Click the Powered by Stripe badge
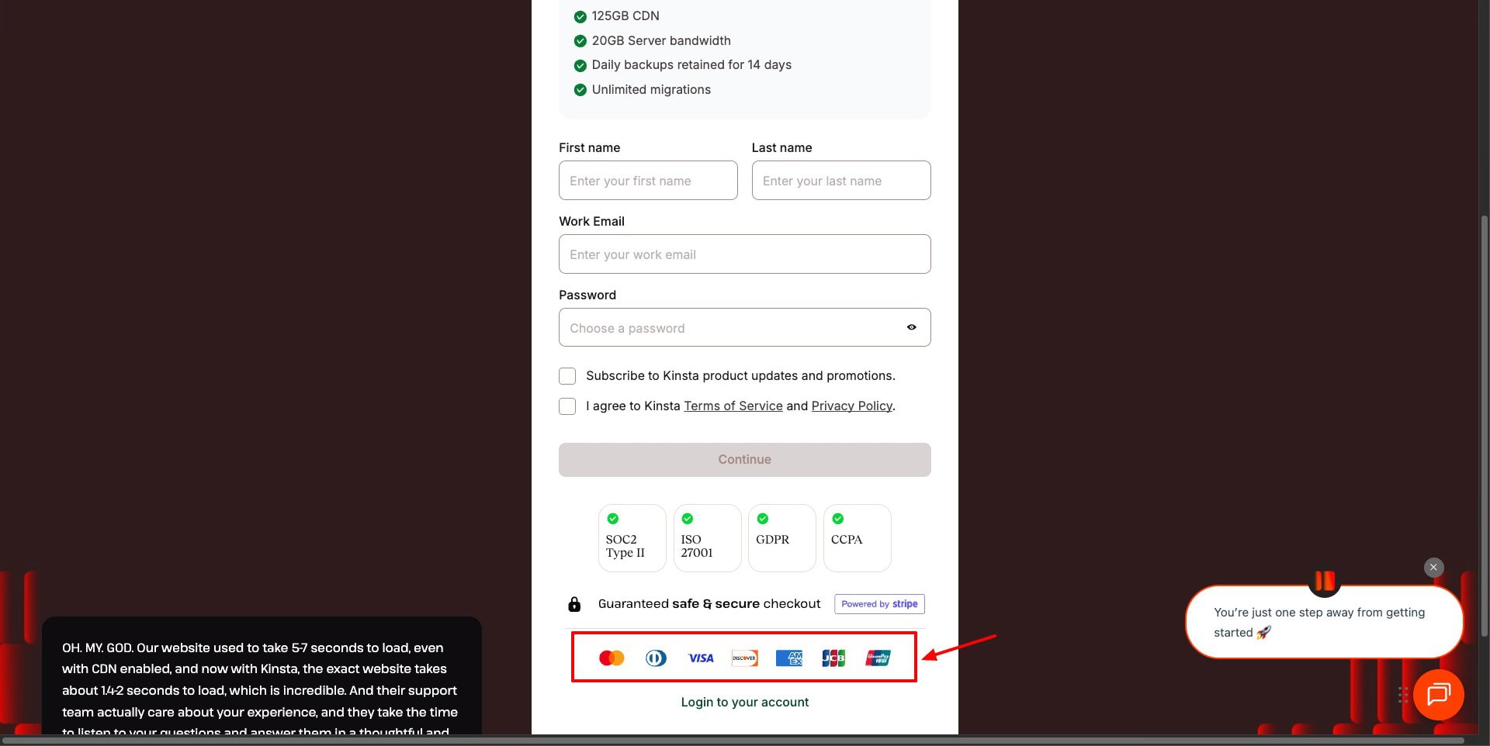This screenshot has height=746, width=1490. pyautogui.click(x=879, y=604)
